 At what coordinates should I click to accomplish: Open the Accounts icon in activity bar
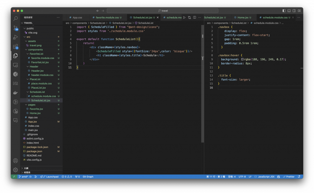[x=15, y=161]
